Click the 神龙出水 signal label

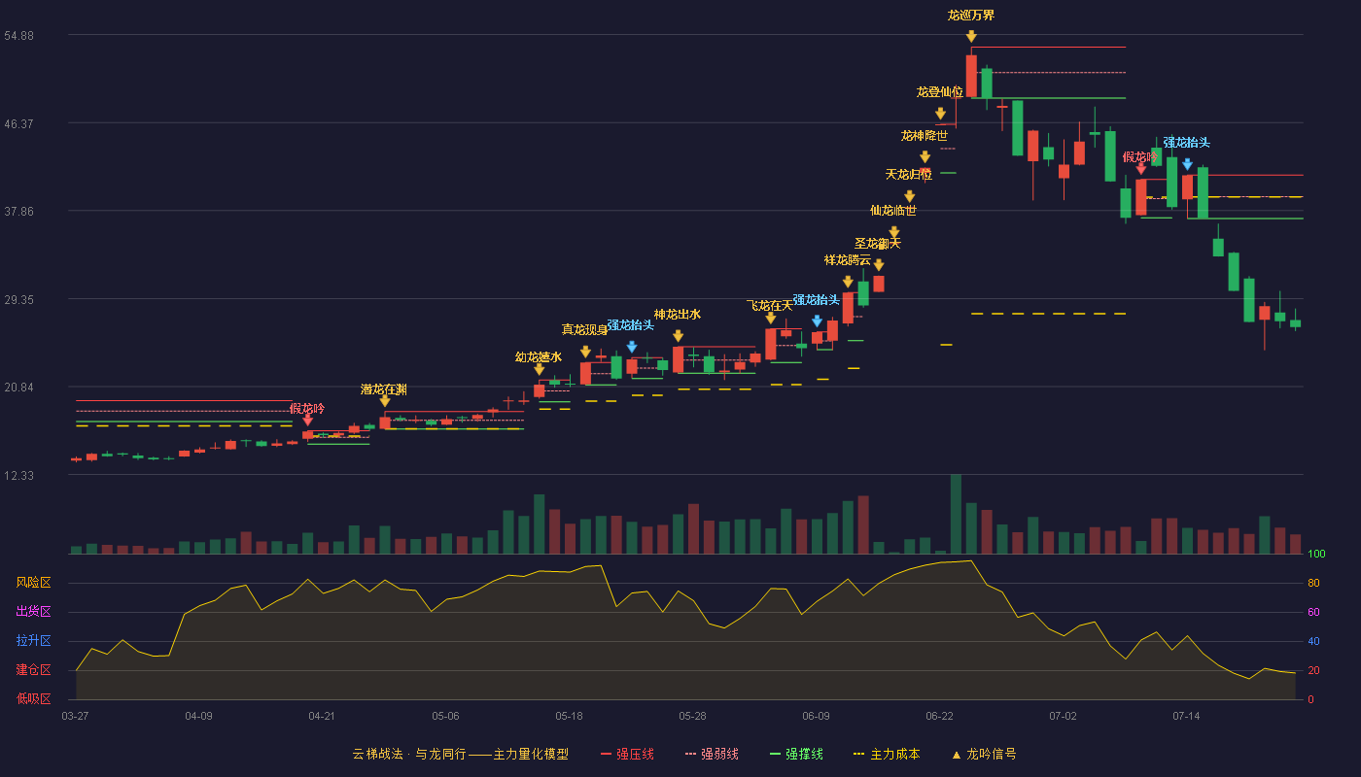click(x=678, y=315)
